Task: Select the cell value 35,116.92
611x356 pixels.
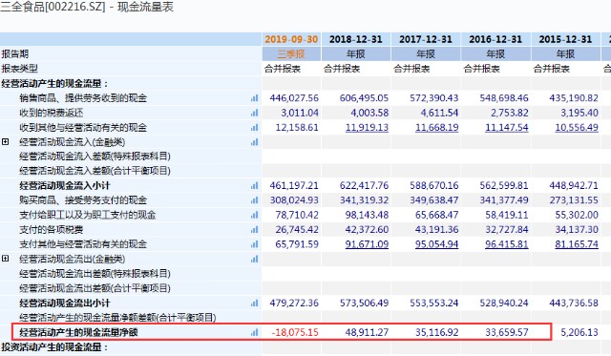Action: pyautogui.click(x=437, y=332)
